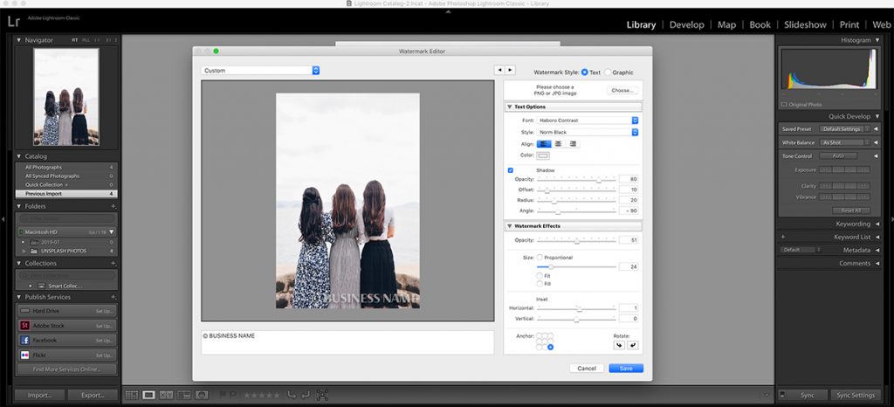
Task: Open Compare view (XY) in the toolbar
Action: 167,395
